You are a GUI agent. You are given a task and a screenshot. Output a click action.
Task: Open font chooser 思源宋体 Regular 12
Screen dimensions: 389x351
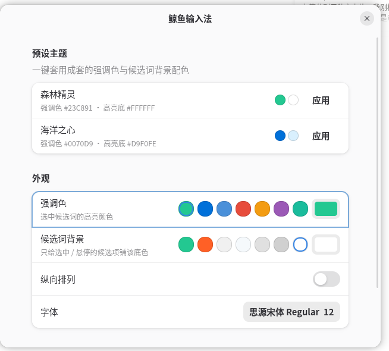coord(291,312)
